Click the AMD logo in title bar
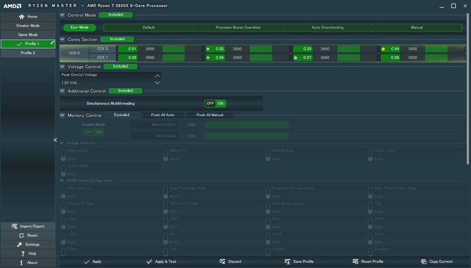This screenshot has width=471, height=268. (12, 6)
